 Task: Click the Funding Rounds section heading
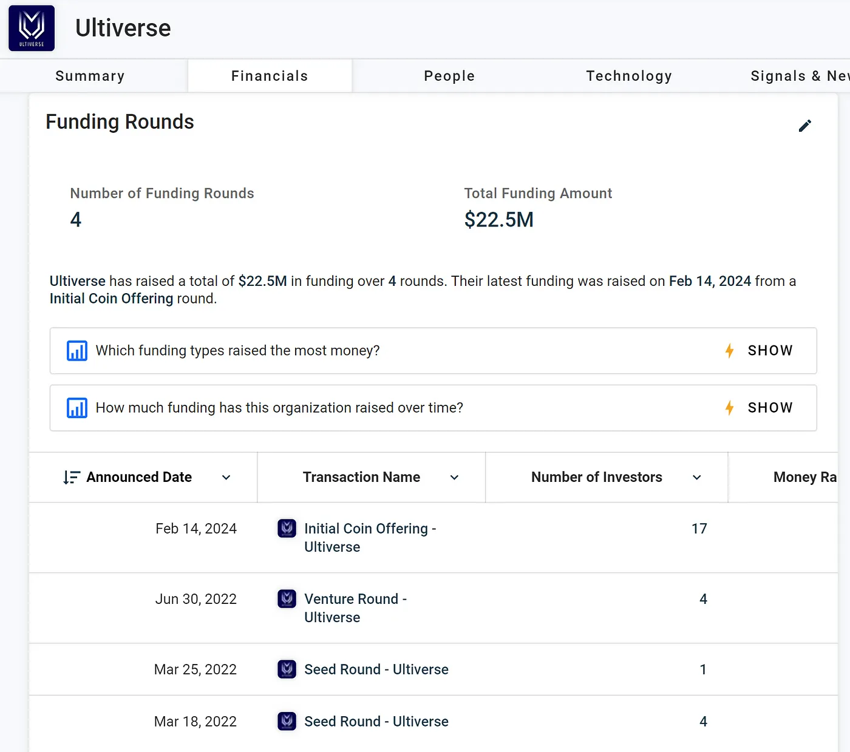120,122
